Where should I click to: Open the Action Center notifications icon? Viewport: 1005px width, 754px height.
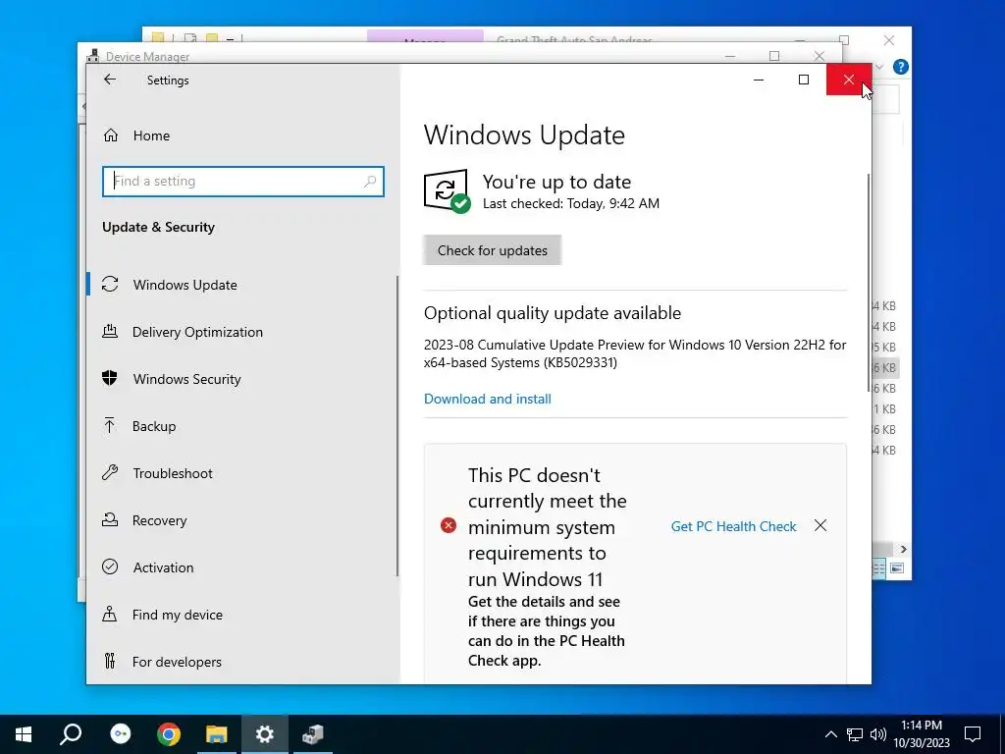tap(973, 734)
